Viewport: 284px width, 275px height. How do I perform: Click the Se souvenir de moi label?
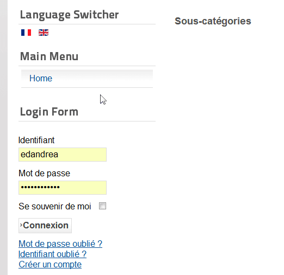point(55,206)
